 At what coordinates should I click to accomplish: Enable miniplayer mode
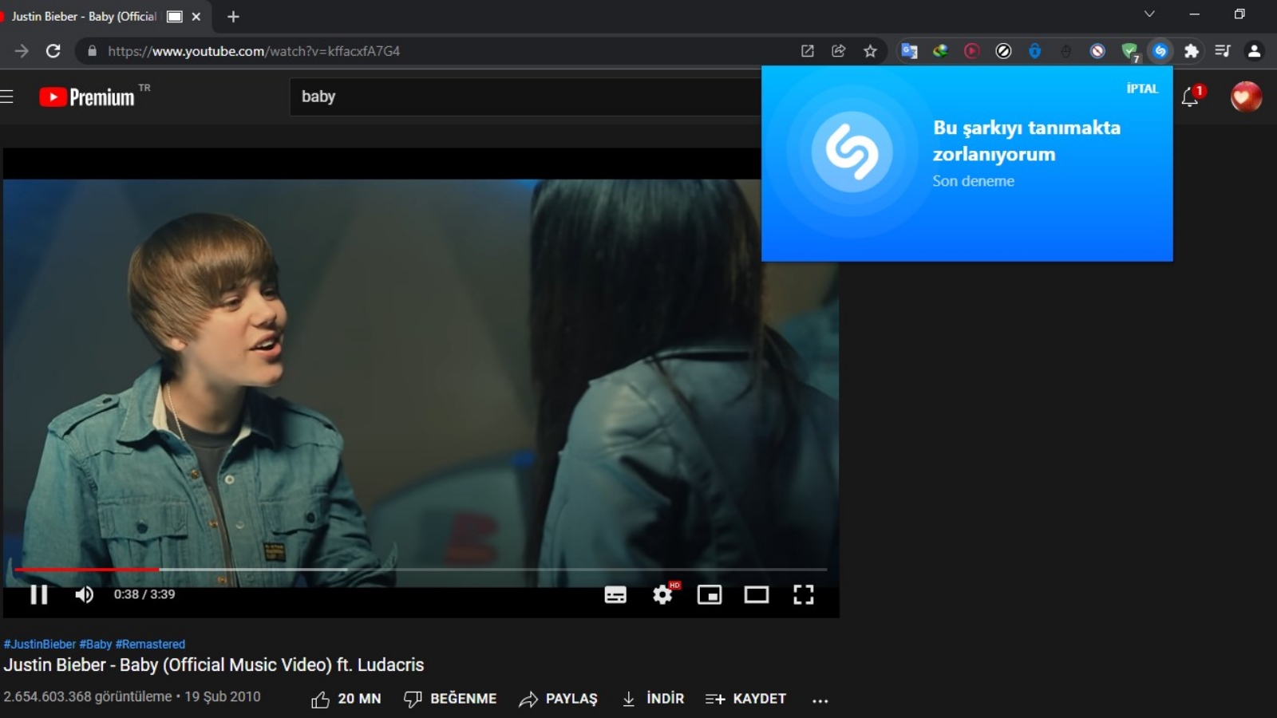(709, 595)
